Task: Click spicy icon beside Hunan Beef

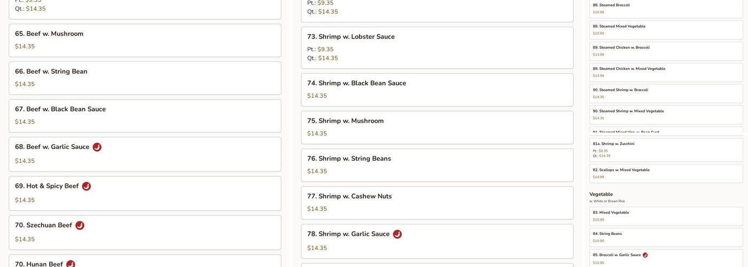Action: pyautogui.click(x=71, y=264)
